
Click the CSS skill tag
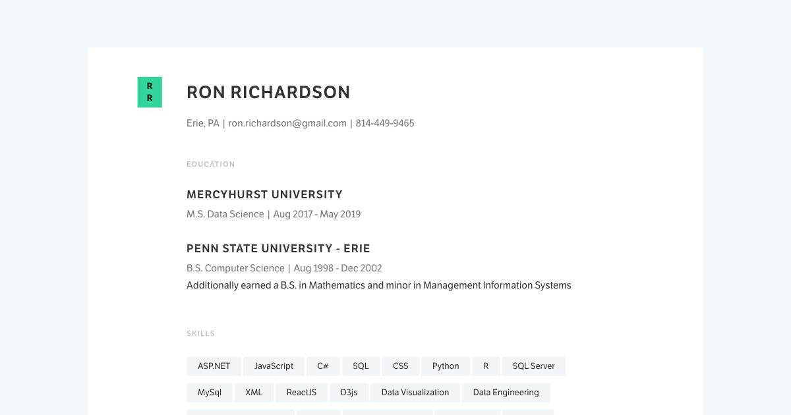coord(400,366)
